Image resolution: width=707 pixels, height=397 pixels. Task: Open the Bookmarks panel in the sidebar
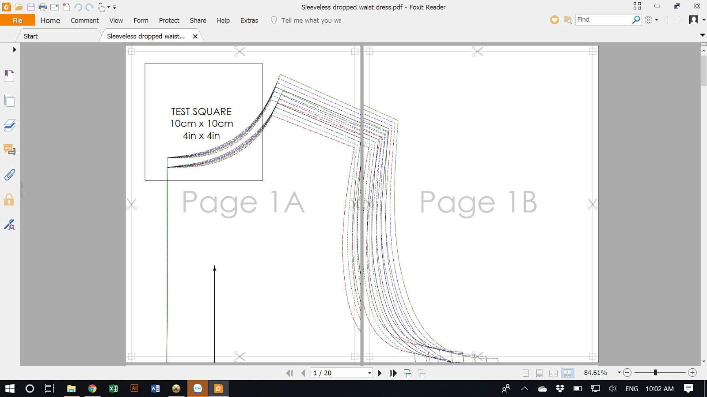tap(9, 76)
